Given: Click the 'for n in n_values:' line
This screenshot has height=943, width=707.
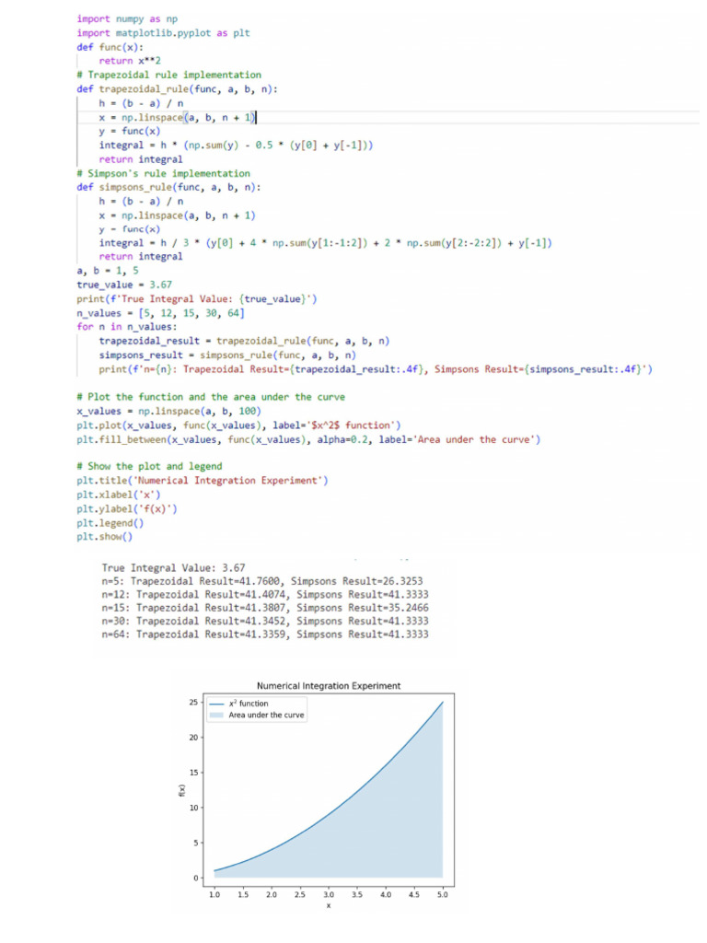Looking at the screenshot, I should coord(127,327).
